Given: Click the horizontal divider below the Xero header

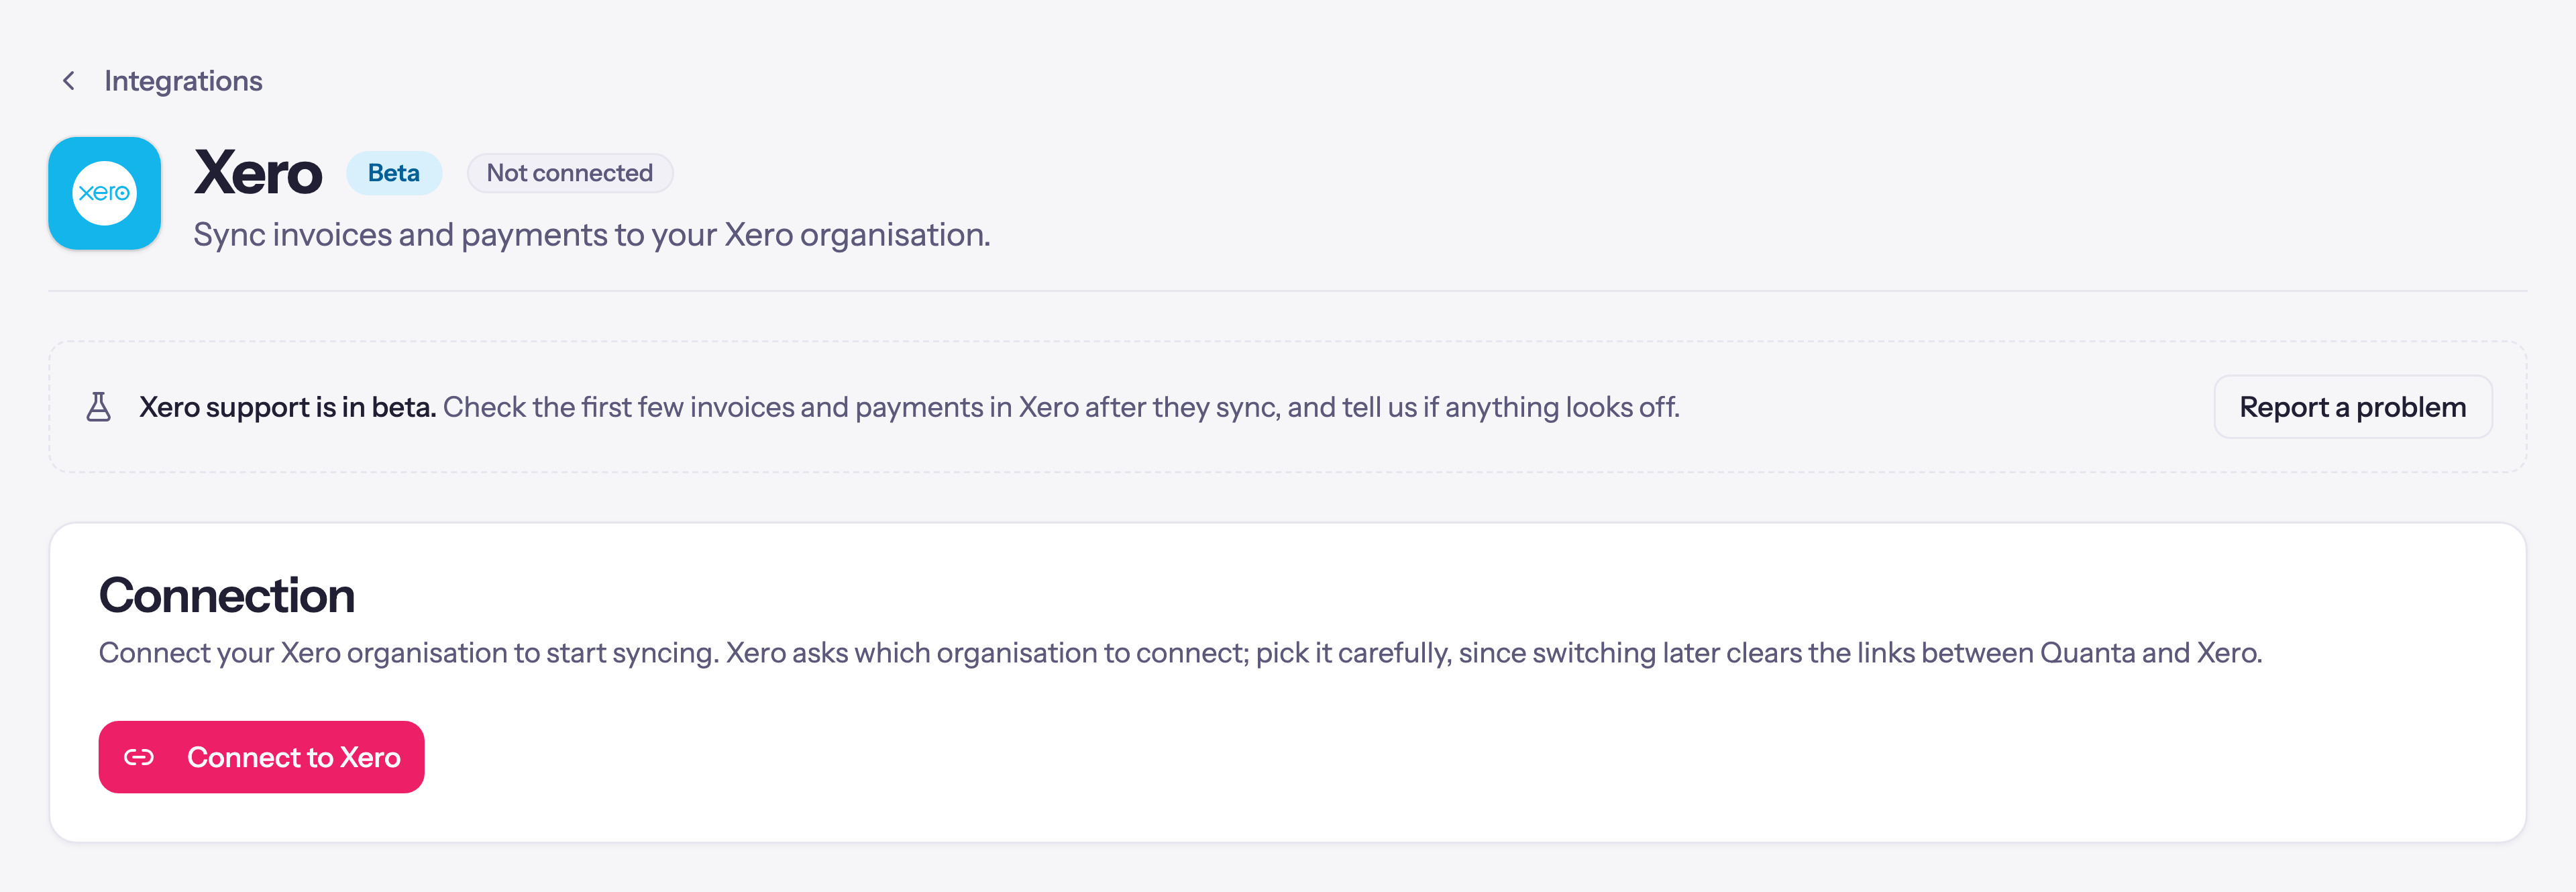Looking at the screenshot, I should (1288, 291).
